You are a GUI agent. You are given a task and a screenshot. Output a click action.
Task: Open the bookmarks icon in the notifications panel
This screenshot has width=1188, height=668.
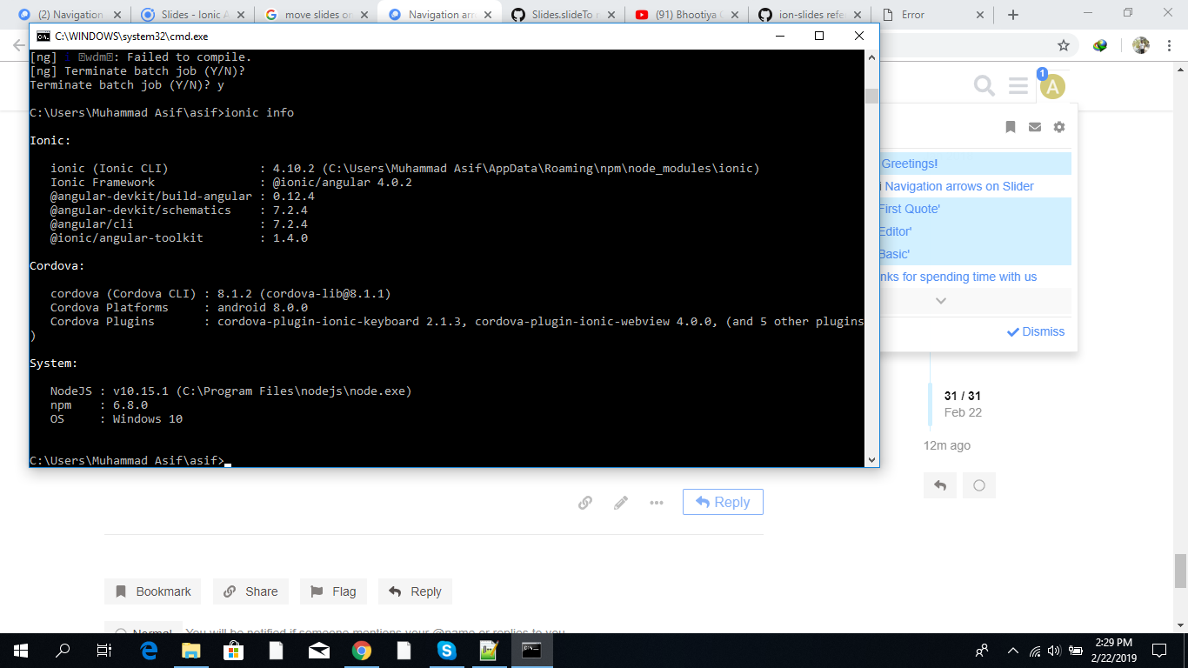click(1010, 127)
